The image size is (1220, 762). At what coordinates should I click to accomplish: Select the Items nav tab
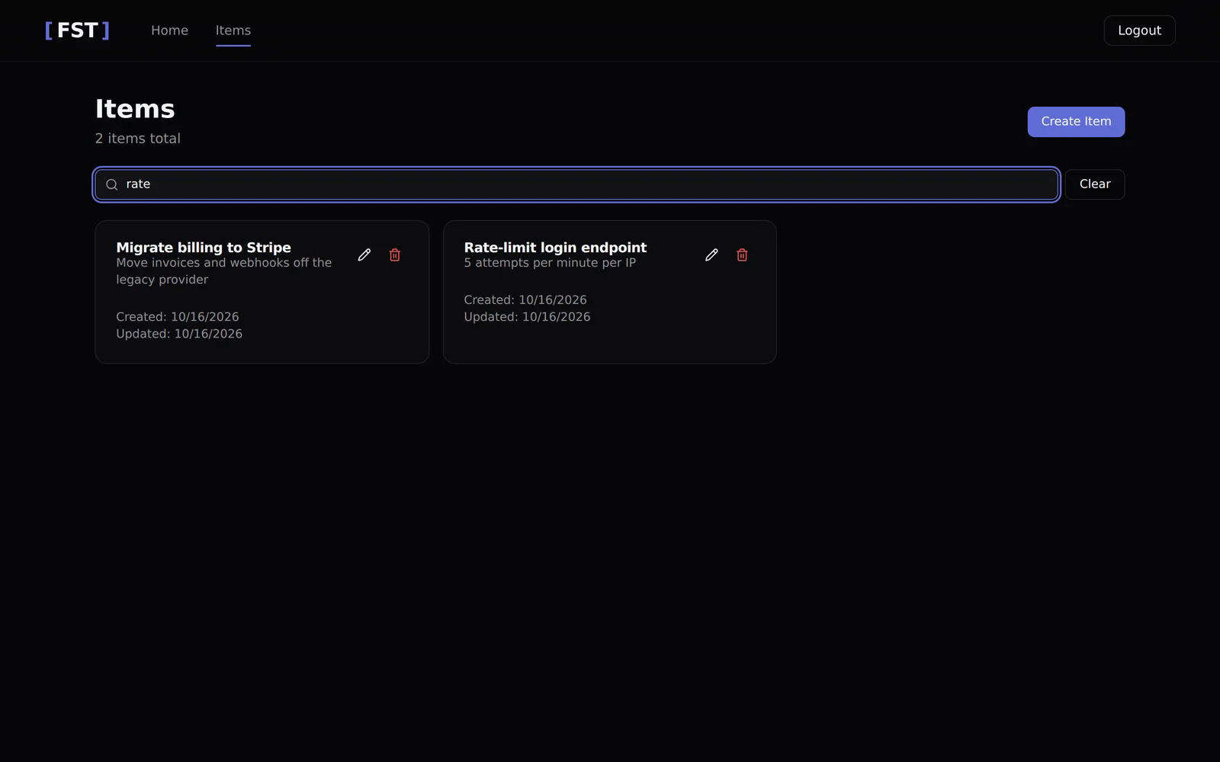tap(233, 30)
